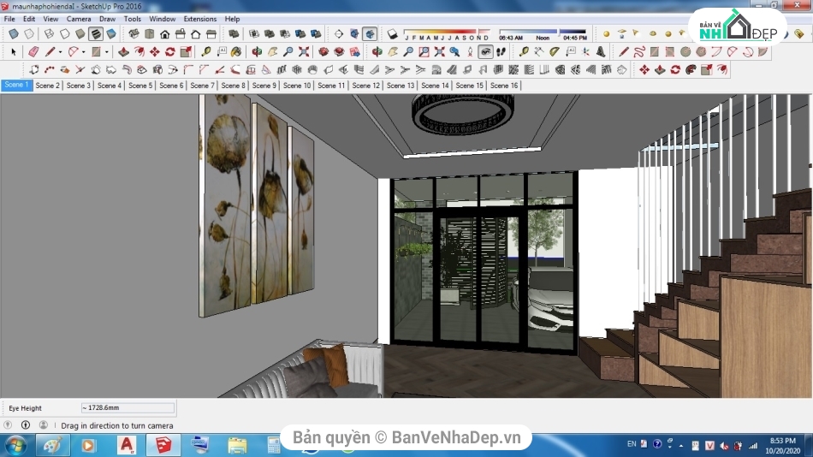
Task: Select the first Move tool after Offset
Action: (x=155, y=52)
